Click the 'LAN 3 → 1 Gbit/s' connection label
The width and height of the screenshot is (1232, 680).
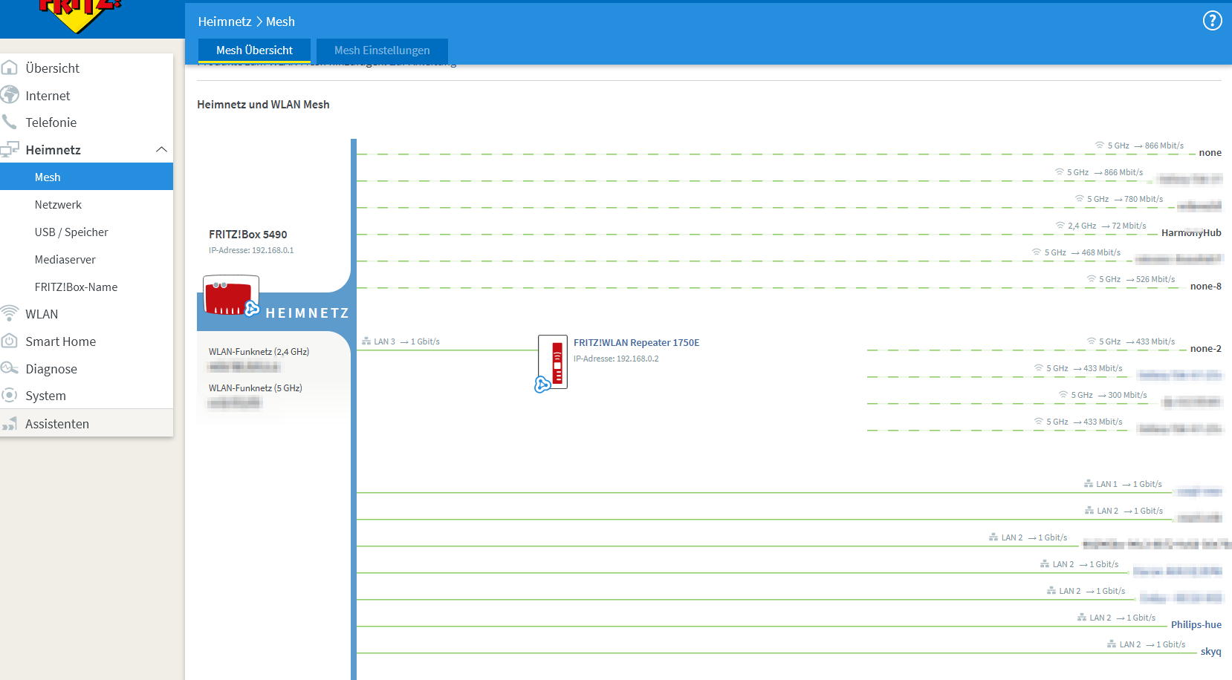[406, 341]
